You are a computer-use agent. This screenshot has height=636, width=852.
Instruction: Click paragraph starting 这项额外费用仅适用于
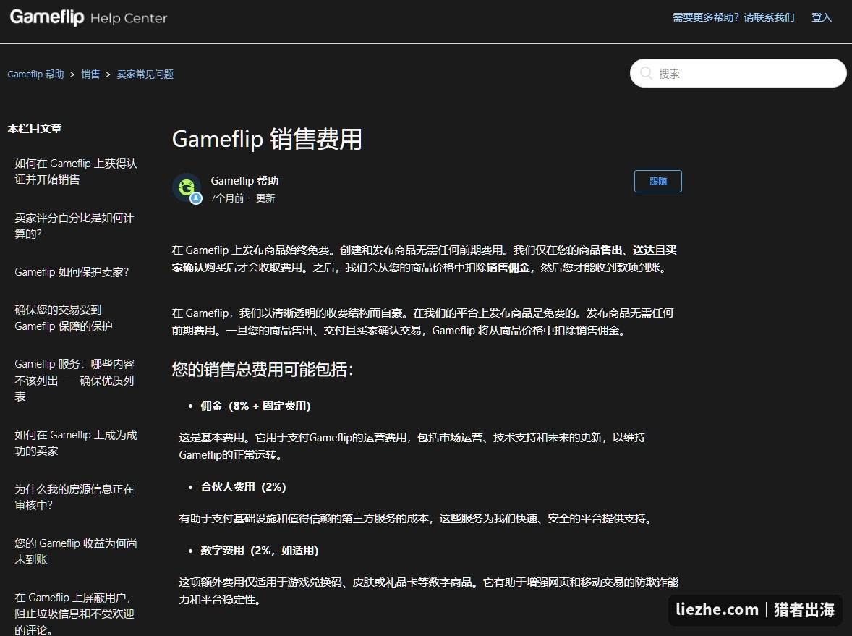pos(429,590)
